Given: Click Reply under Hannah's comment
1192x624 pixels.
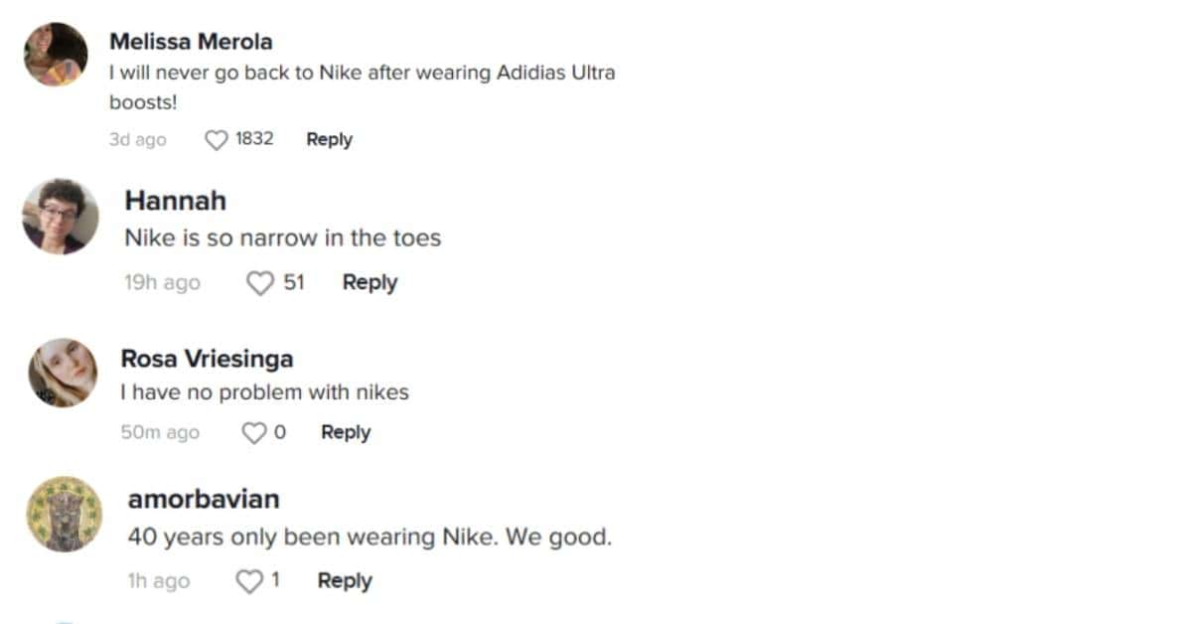Looking at the screenshot, I should [x=369, y=283].
